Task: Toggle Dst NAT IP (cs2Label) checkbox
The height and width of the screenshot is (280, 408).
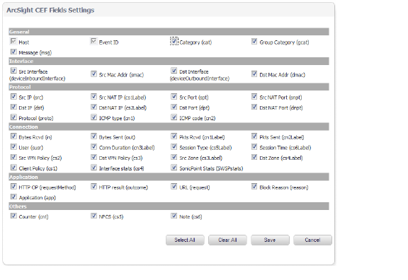Action: [x=93, y=107]
